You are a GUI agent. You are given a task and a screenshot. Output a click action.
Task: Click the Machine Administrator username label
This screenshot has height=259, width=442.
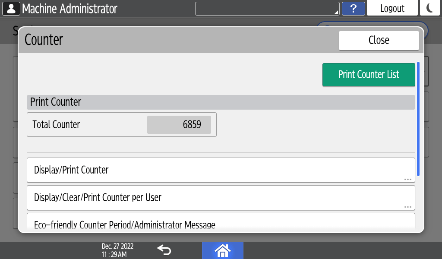point(69,8)
